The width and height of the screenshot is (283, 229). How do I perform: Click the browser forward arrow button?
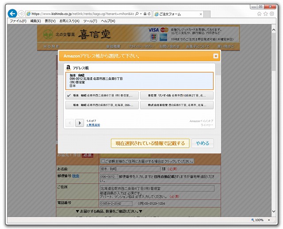pyautogui.click(x=21, y=14)
